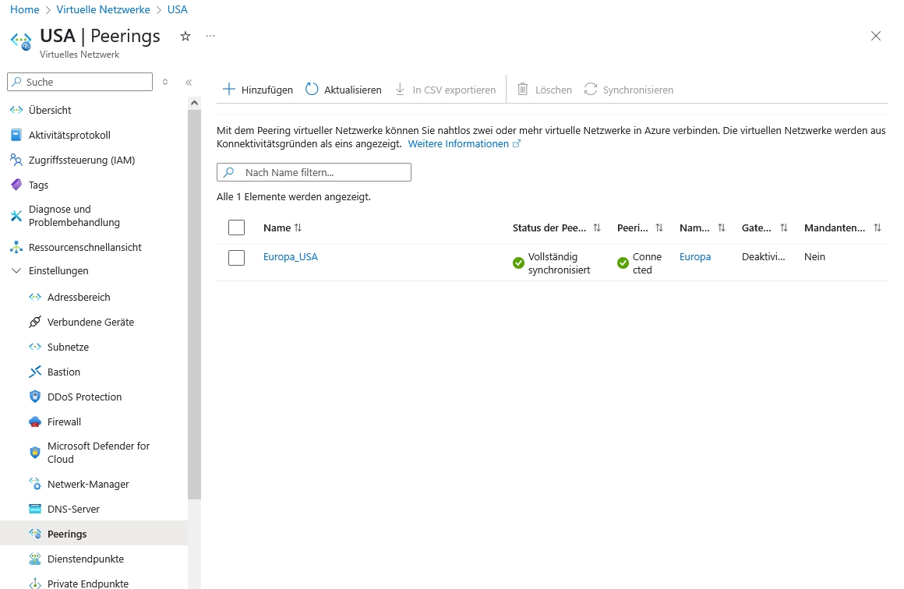Follow the Weitere Informationen link
The height and width of the screenshot is (589, 904).
[x=458, y=144]
